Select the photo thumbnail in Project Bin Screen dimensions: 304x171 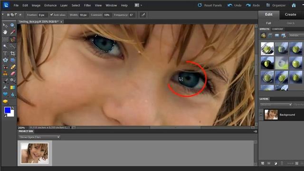(x=35, y=153)
